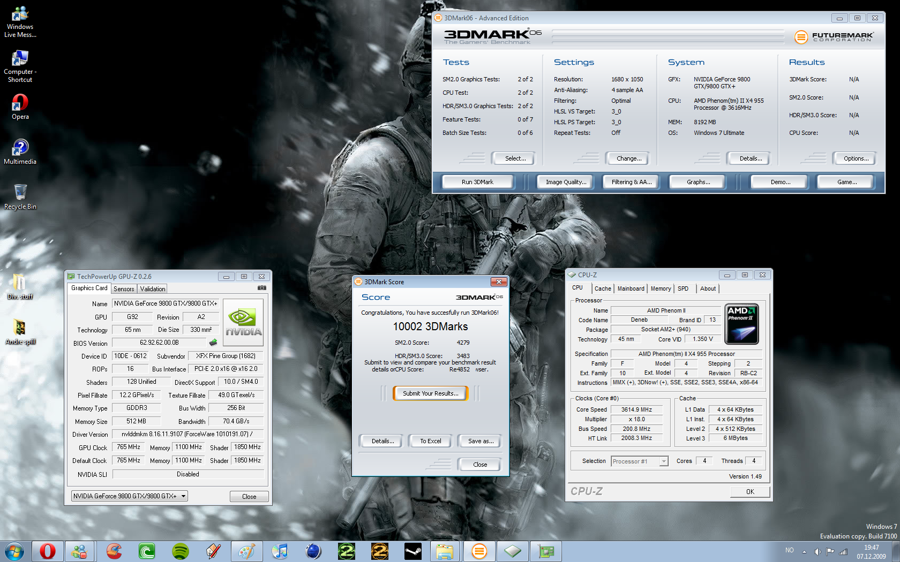This screenshot has height=562, width=900.
Task: Open the Recycle Bin
Action: tap(20, 196)
